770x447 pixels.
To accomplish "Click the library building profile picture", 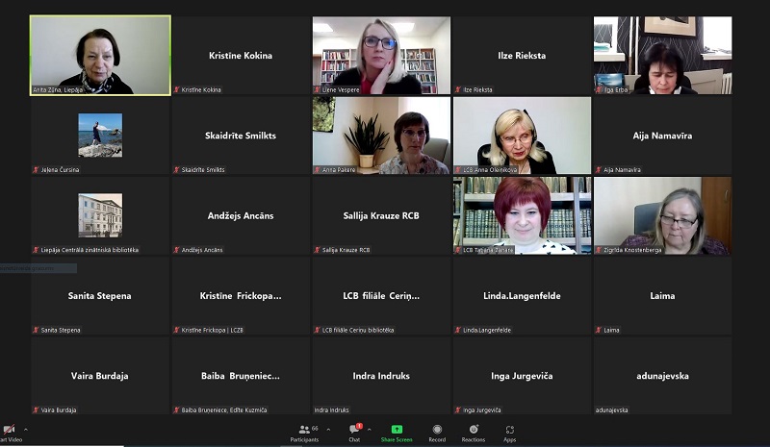I will coord(100,215).
